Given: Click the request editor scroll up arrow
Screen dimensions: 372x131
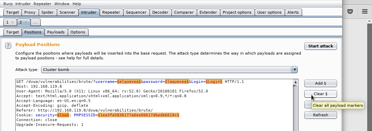Looking at the screenshot, I should tap(295, 82).
